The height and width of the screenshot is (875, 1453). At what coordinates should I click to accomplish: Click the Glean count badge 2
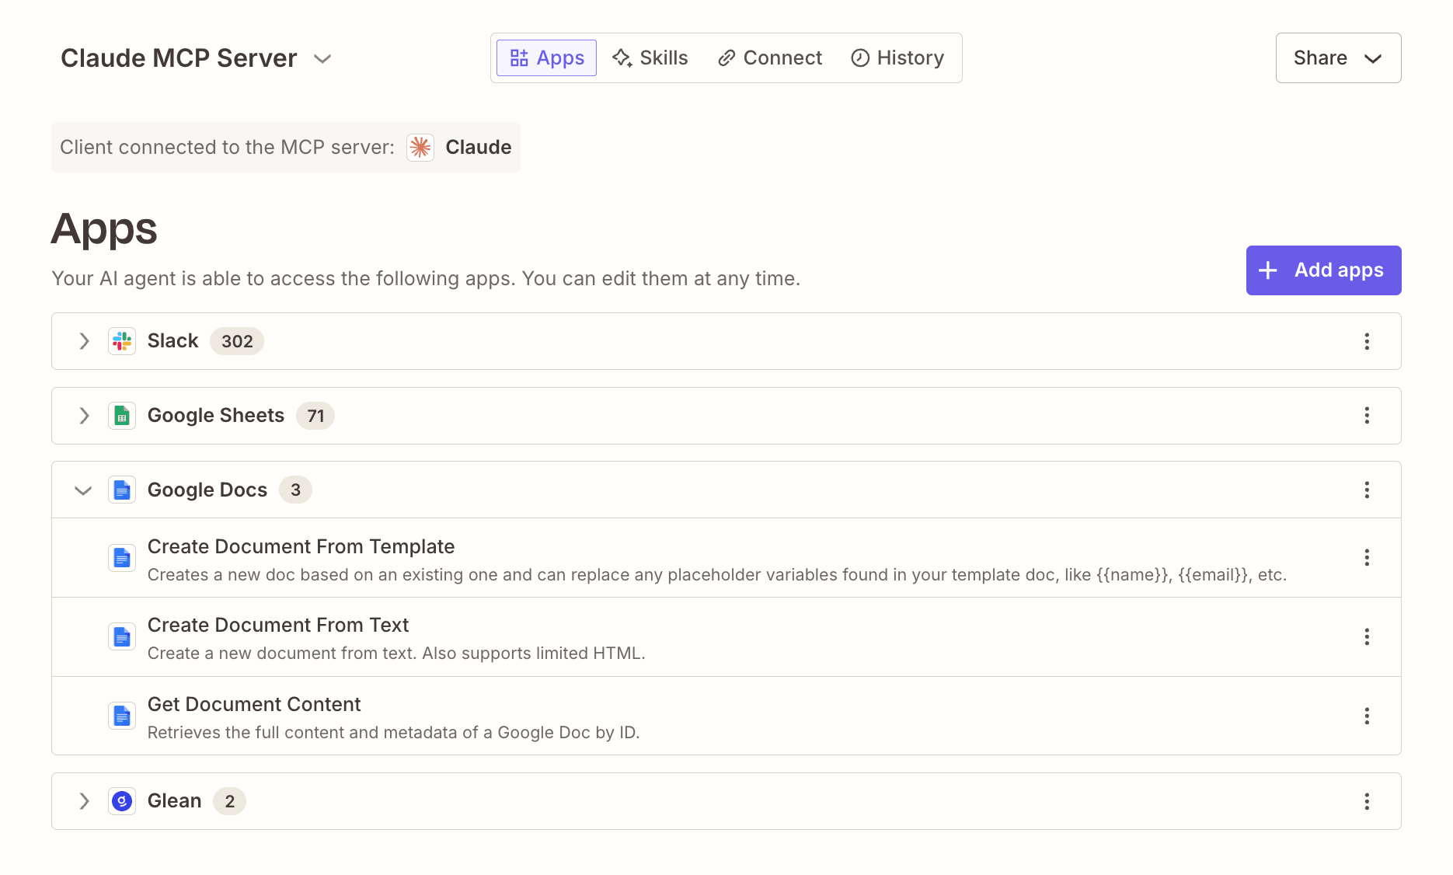pos(229,801)
